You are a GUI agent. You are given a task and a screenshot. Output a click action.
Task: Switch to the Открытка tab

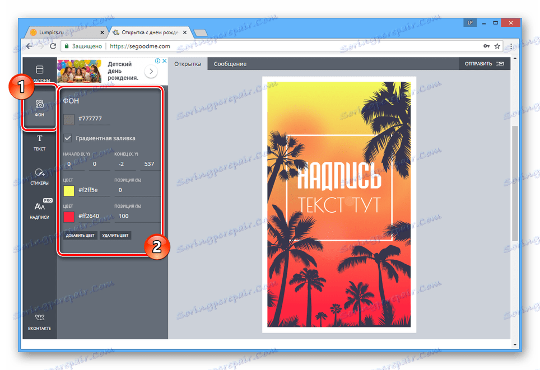coord(188,64)
